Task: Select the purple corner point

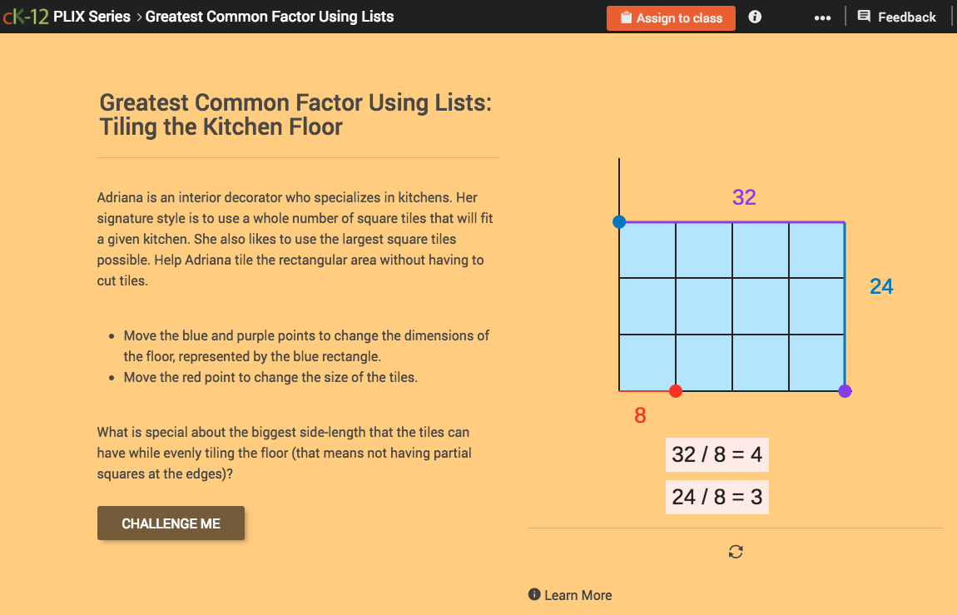Action: (x=845, y=390)
